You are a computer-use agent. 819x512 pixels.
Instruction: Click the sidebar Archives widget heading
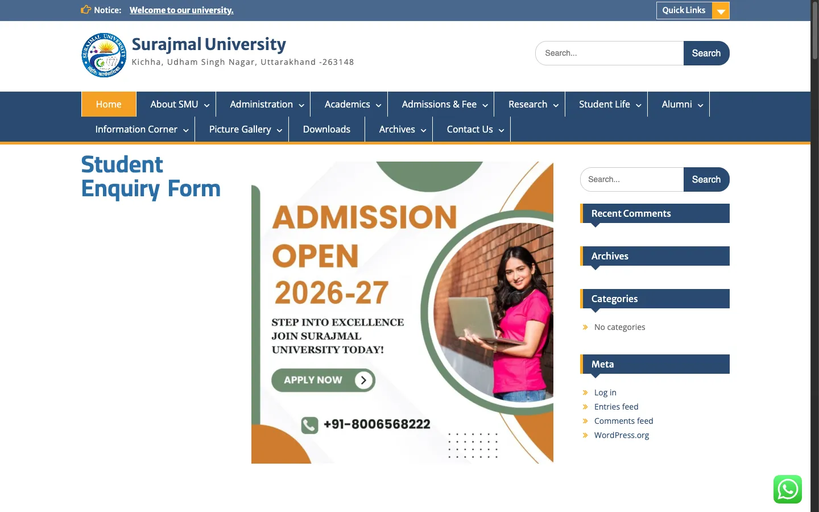[655, 256]
